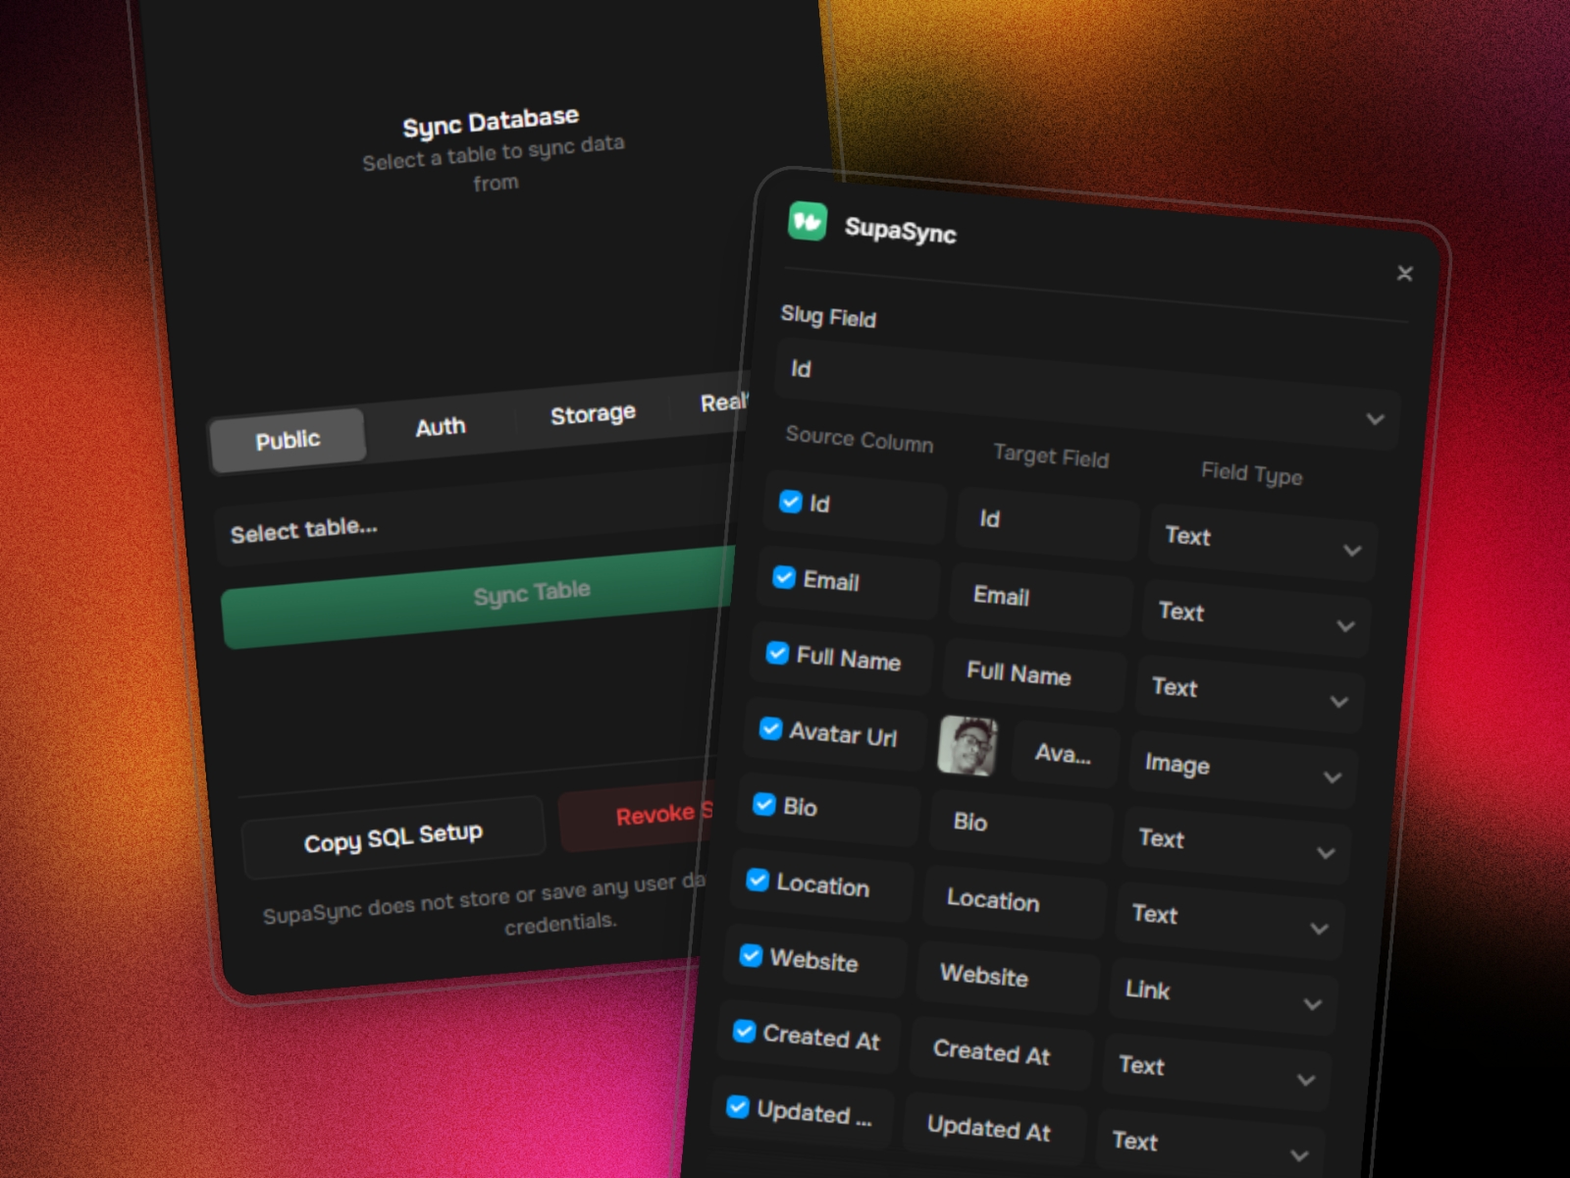
Task: Open the Link field type dropdown for Website
Action: coord(1313,1004)
